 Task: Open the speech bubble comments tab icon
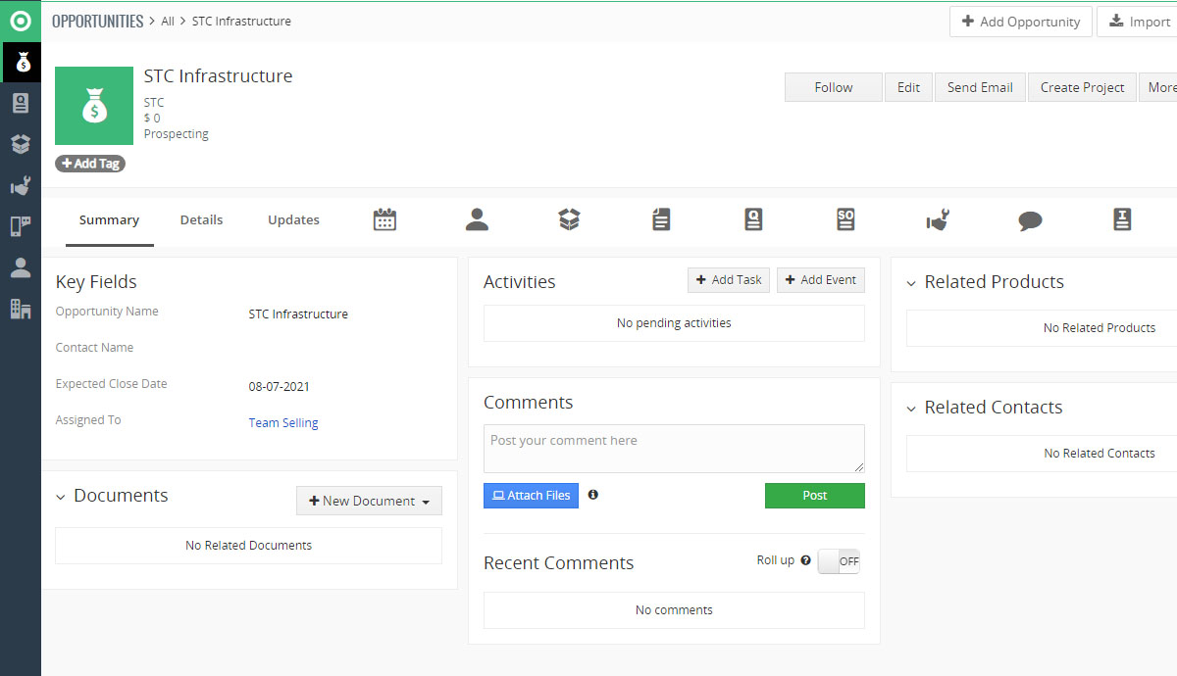(x=1030, y=220)
